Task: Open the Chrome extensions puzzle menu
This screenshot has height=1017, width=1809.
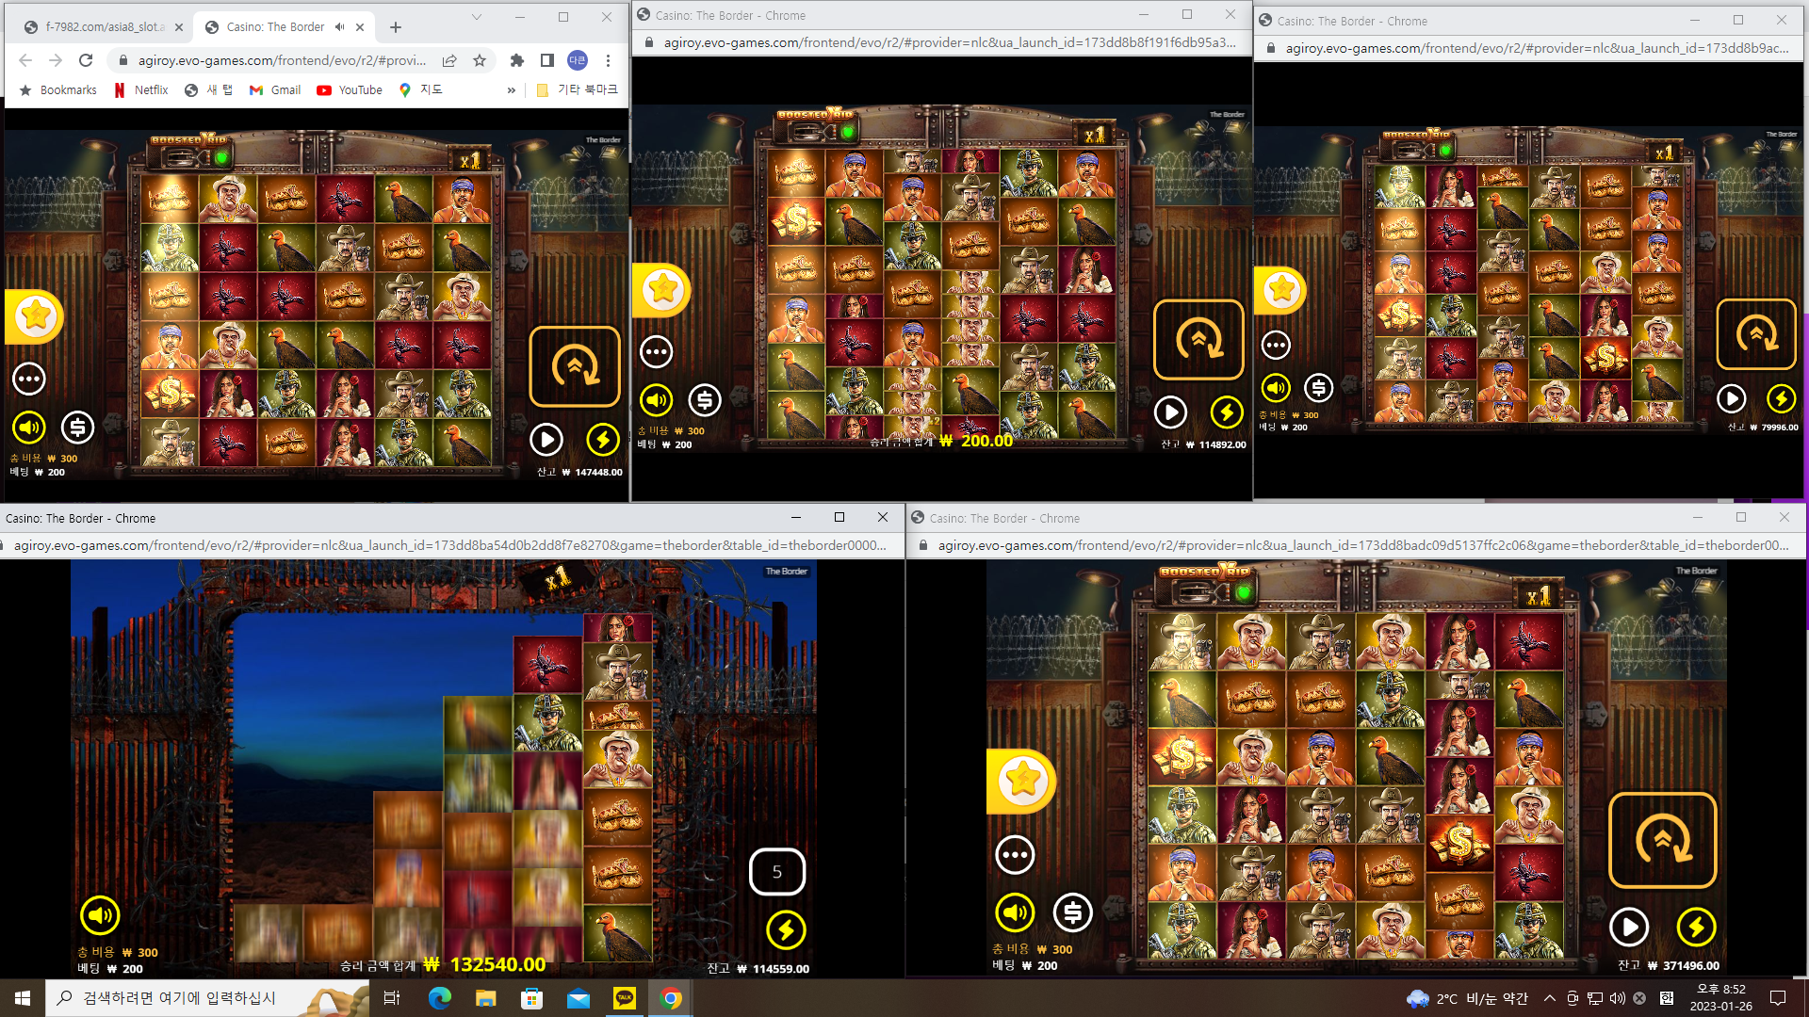Action: point(516,60)
